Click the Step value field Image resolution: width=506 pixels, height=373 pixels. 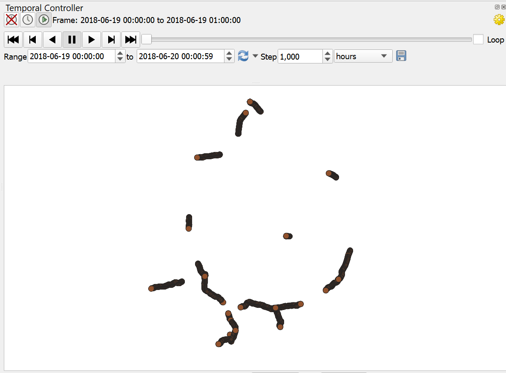(300, 57)
